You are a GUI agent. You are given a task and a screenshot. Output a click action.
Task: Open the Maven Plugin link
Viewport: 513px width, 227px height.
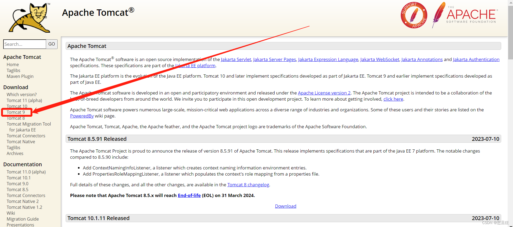(x=20, y=76)
